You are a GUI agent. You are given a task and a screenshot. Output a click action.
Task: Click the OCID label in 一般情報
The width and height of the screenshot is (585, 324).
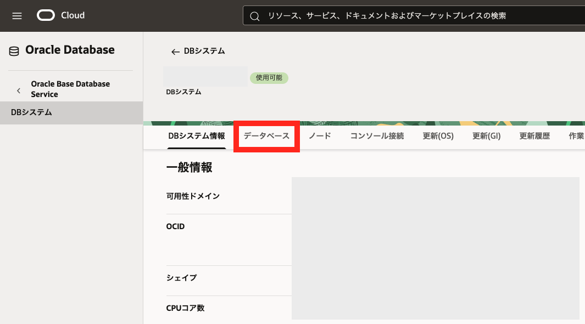pos(176,226)
